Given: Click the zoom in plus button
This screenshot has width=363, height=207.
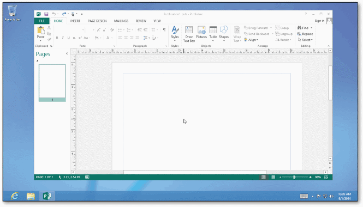Looking at the screenshot, I should pos(310,177).
